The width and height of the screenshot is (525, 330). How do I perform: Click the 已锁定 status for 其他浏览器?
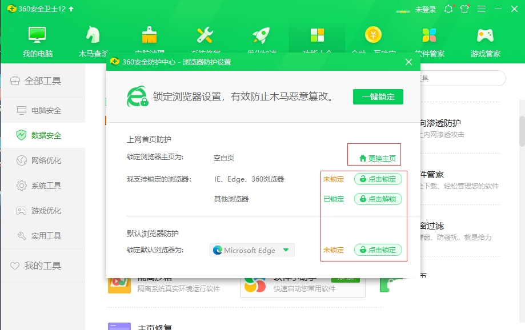click(x=334, y=199)
